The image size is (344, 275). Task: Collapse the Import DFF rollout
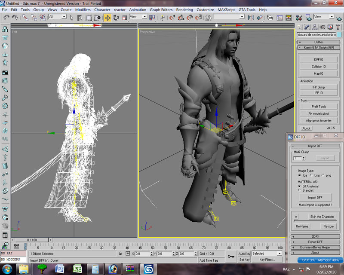coord(315,146)
